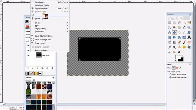
Task: Select the Zoom magnifier tool
Action: click(189, 28)
